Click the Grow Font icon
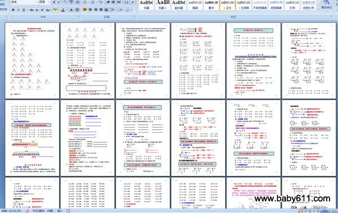 point(54,2)
